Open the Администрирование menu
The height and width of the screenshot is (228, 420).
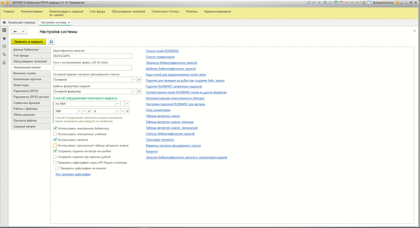[217, 11]
